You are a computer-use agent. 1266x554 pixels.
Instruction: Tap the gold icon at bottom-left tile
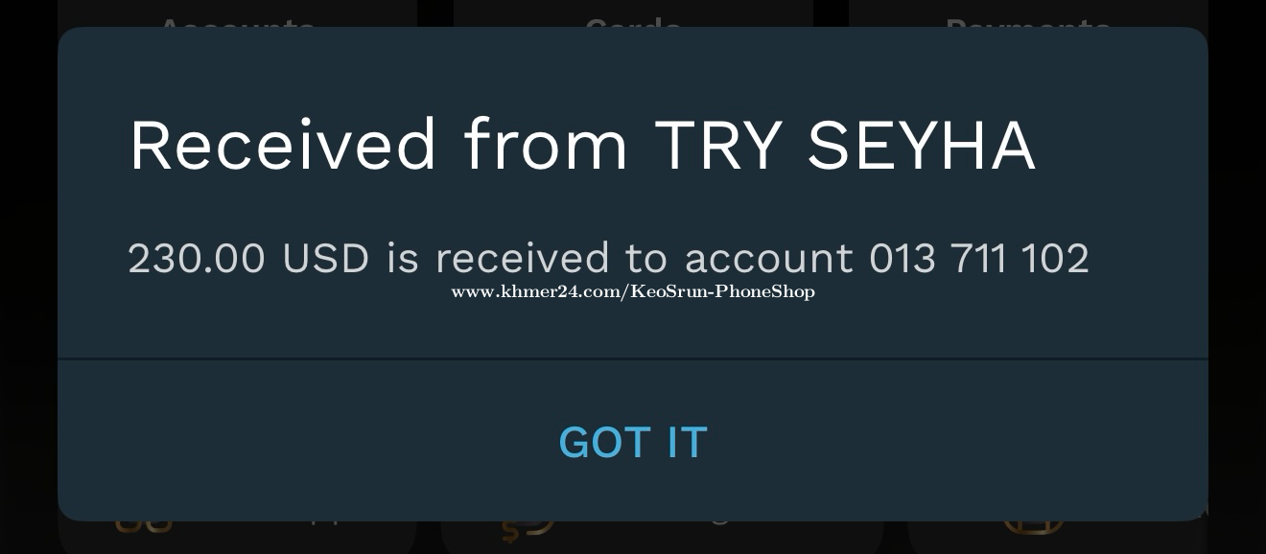(x=144, y=526)
